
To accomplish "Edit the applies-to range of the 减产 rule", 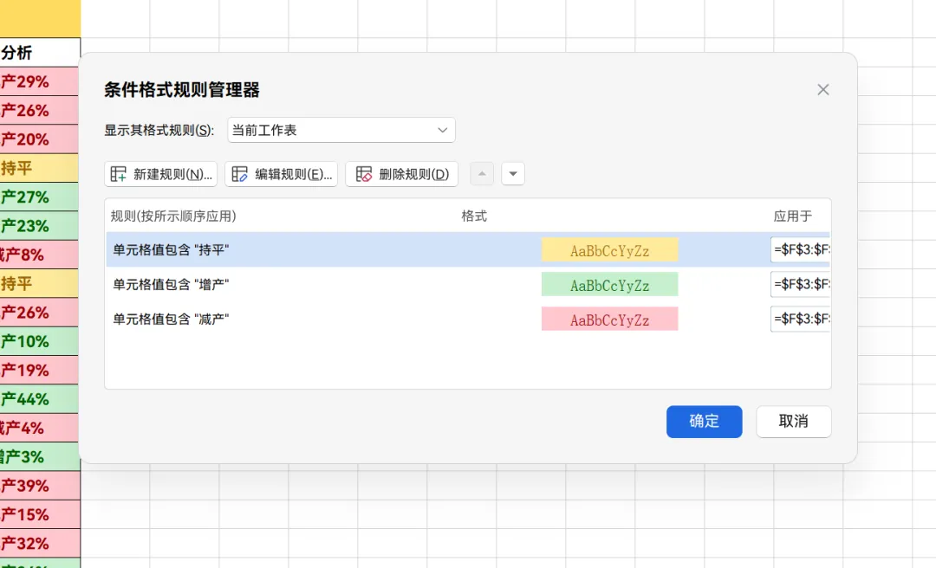I will 801,319.
